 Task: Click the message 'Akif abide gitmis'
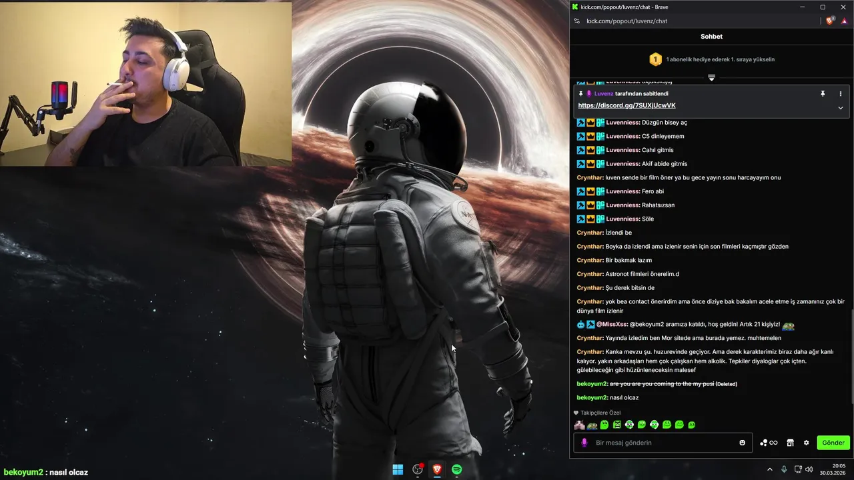(665, 164)
